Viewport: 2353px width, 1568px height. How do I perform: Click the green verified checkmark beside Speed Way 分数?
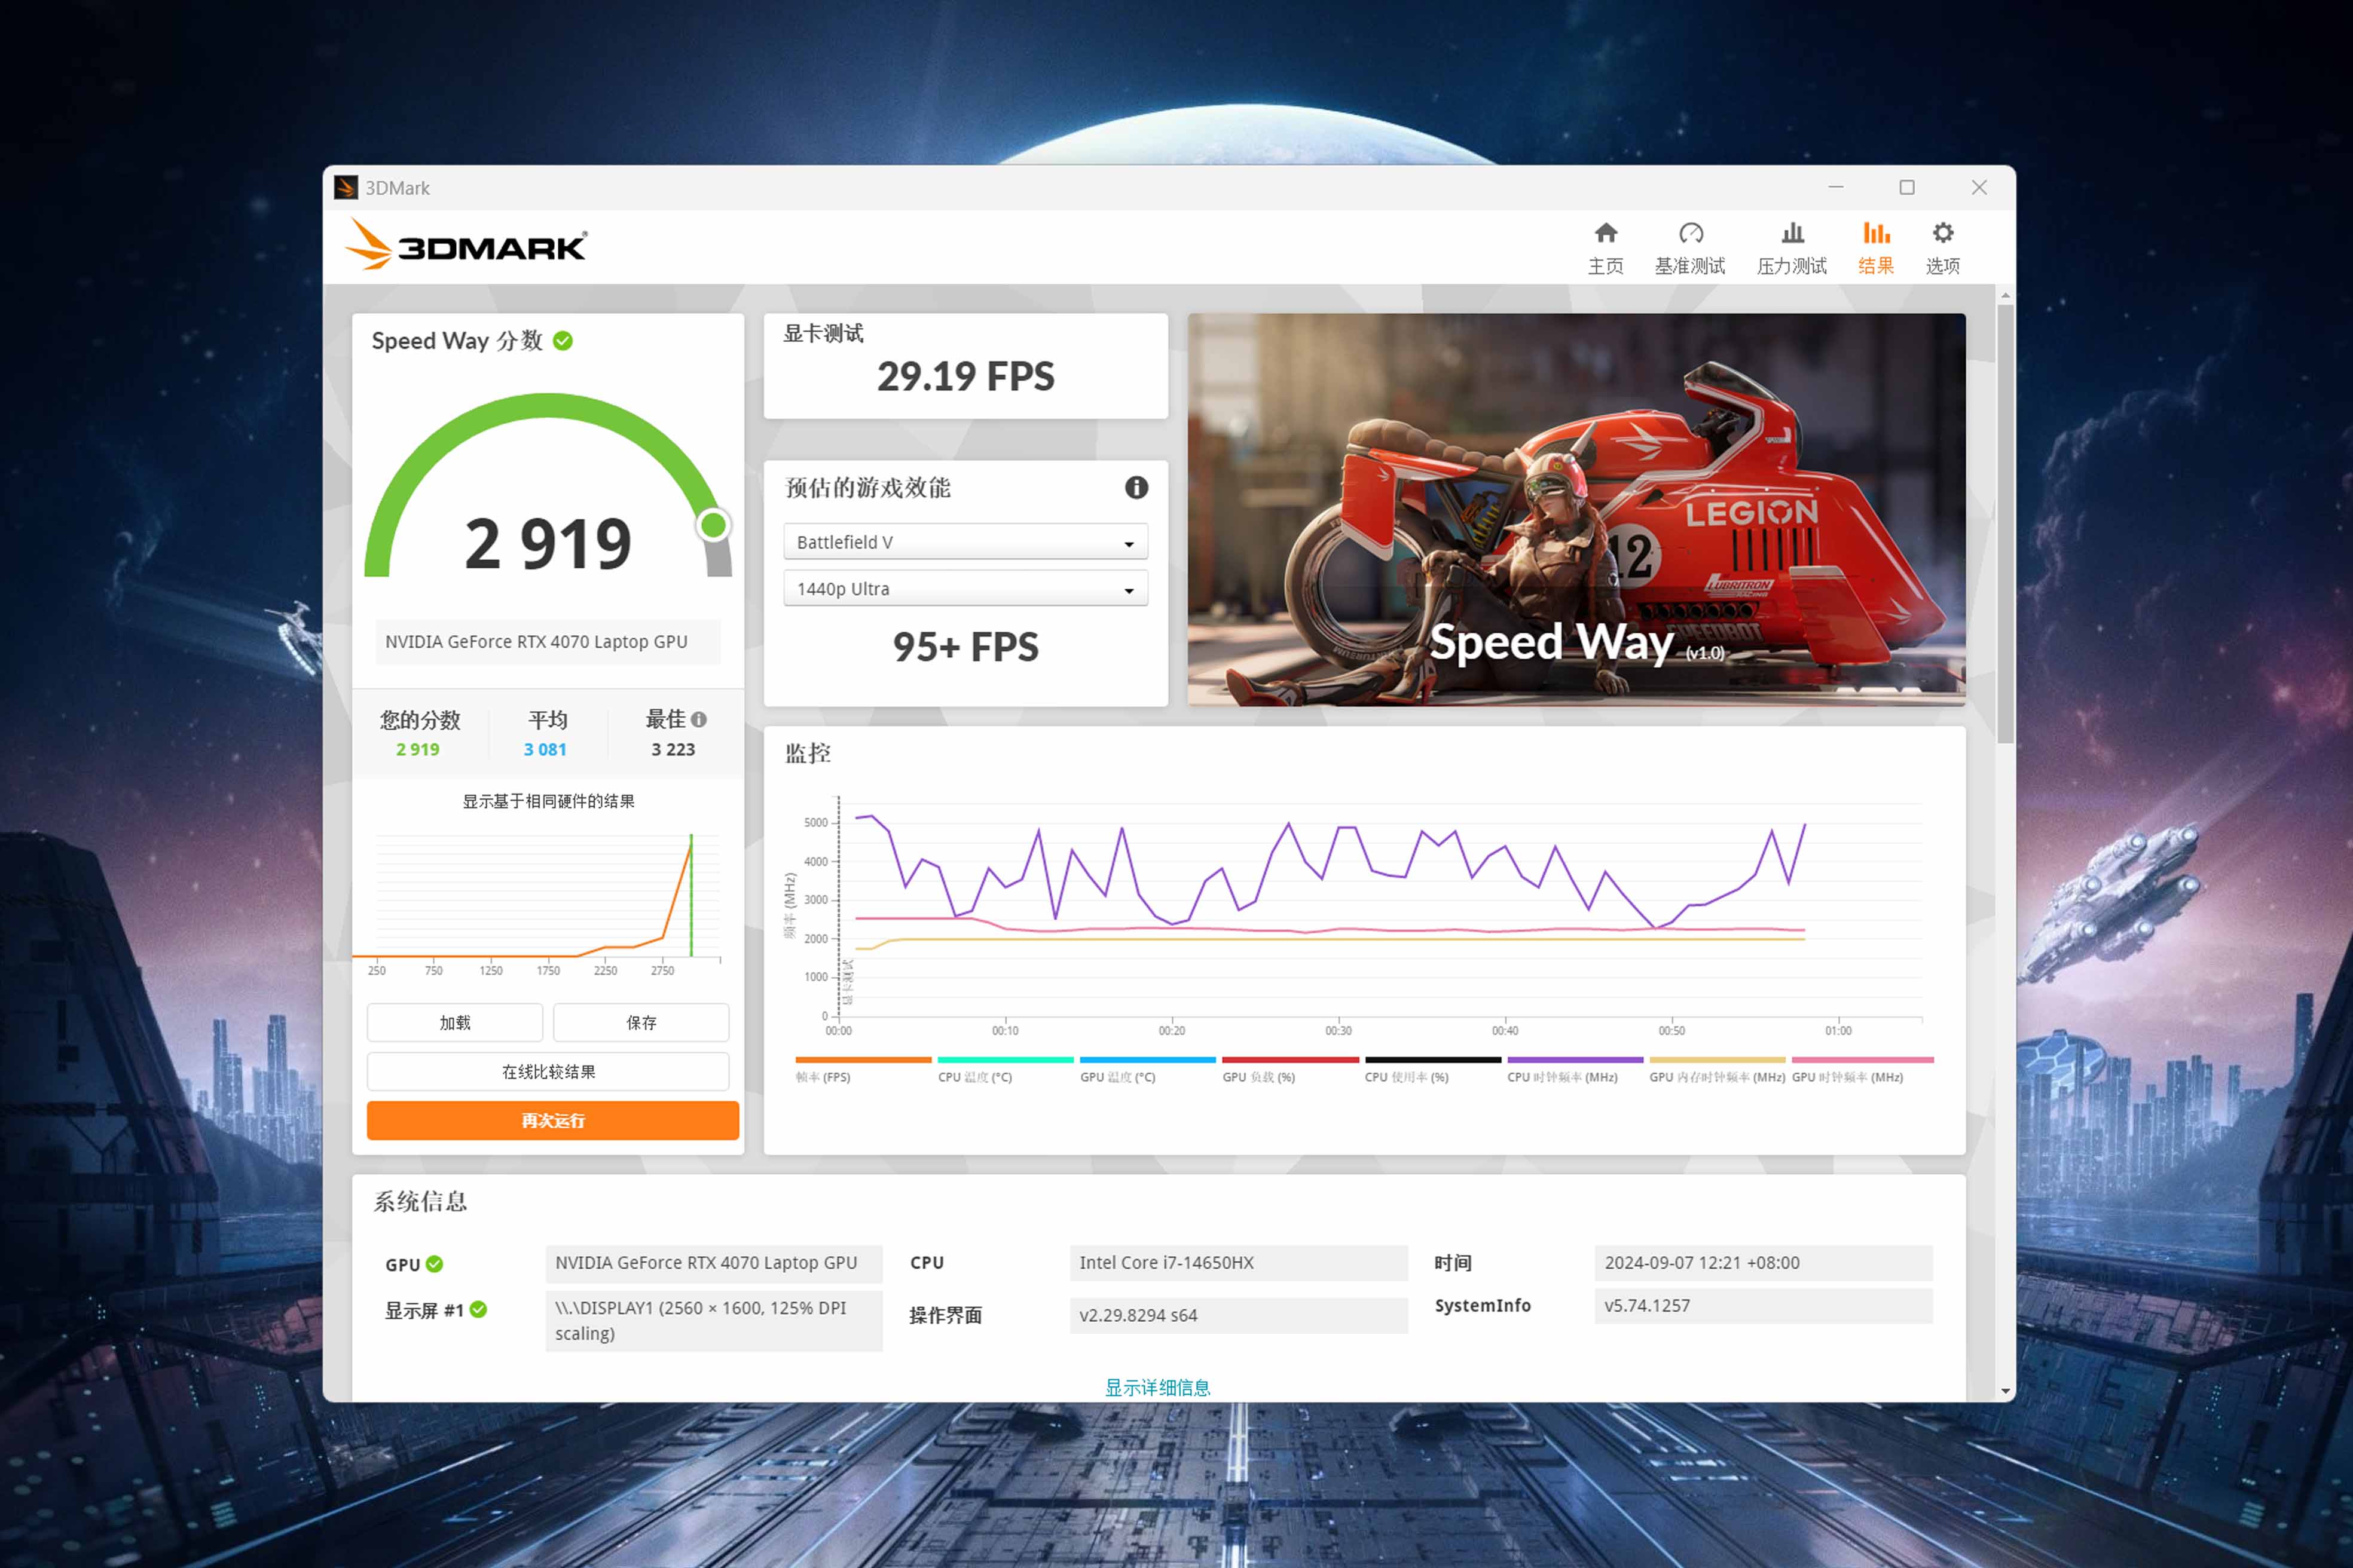pyautogui.click(x=563, y=341)
